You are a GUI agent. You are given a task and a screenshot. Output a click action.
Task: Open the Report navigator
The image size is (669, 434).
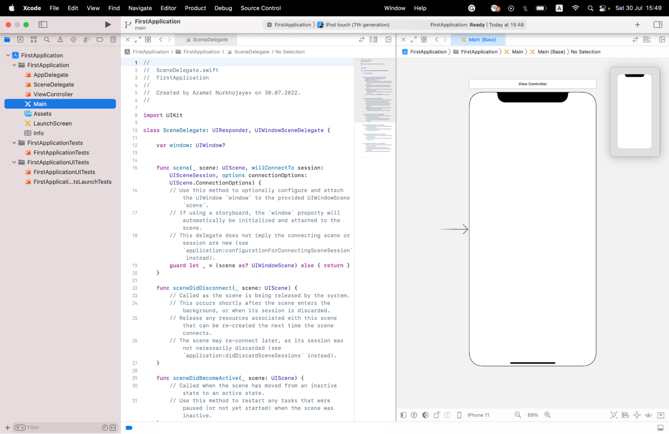(x=113, y=39)
